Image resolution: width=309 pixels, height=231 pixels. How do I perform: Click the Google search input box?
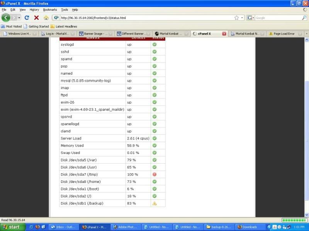tap(278, 18)
